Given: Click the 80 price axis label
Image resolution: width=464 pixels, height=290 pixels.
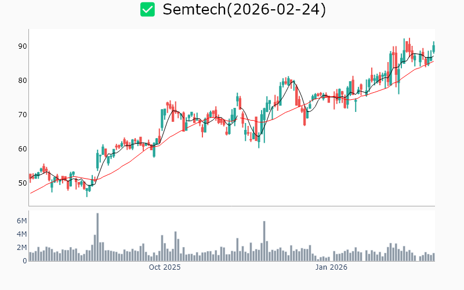Looking at the screenshot, I should pos(22,81).
